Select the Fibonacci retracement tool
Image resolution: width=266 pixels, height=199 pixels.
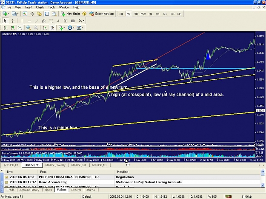point(51,21)
